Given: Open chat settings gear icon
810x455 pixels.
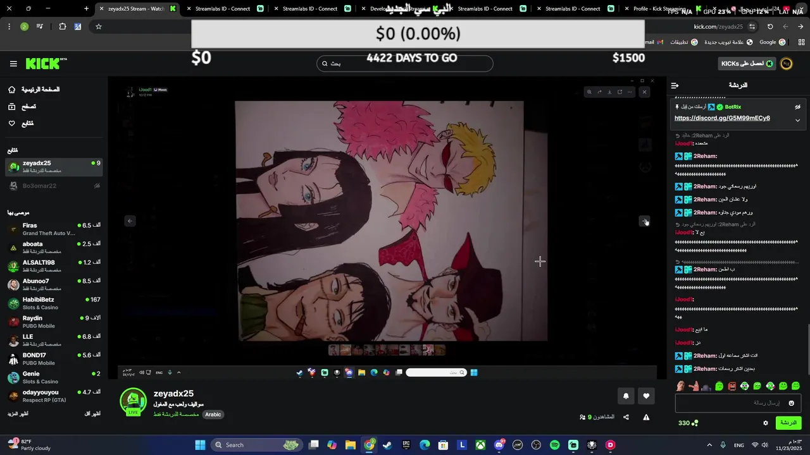Looking at the screenshot, I should pyautogui.click(x=766, y=423).
